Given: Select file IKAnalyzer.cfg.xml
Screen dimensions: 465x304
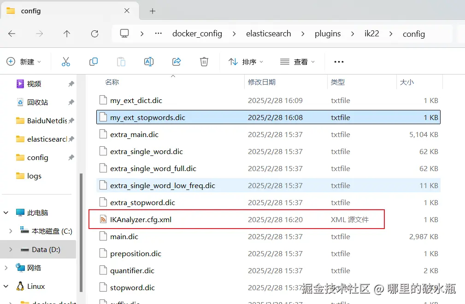Looking at the screenshot, I should tap(268, 219).
